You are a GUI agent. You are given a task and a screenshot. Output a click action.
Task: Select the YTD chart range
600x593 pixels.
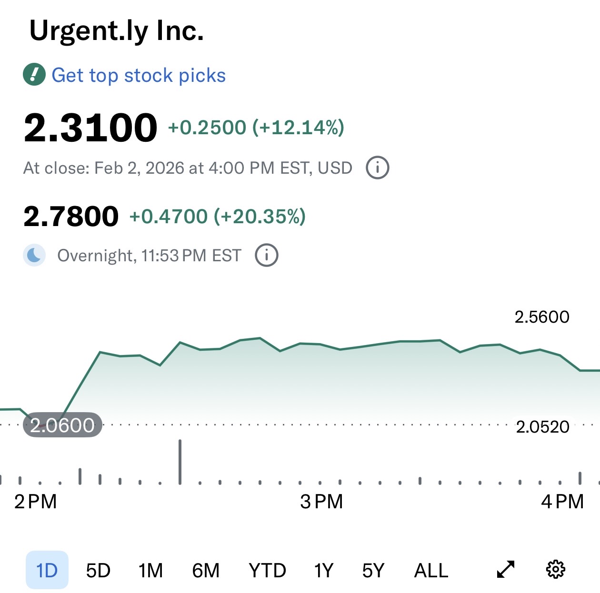(267, 570)
